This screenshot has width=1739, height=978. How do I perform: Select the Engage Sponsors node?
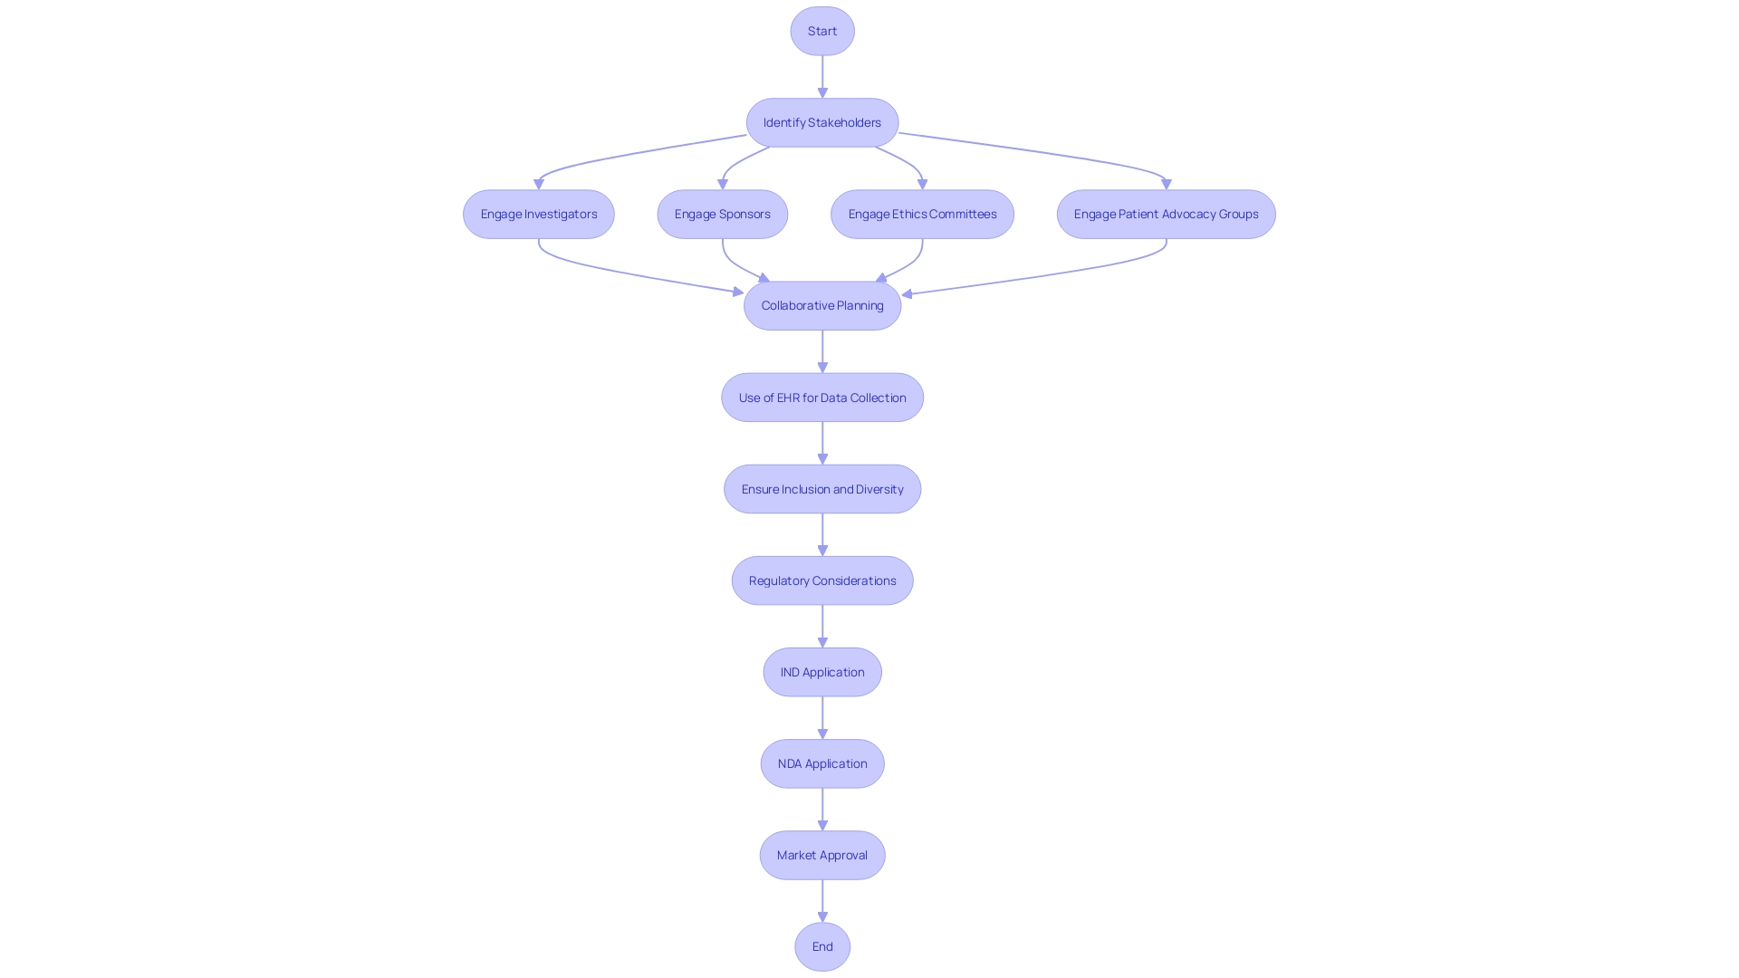click(723, 214)
